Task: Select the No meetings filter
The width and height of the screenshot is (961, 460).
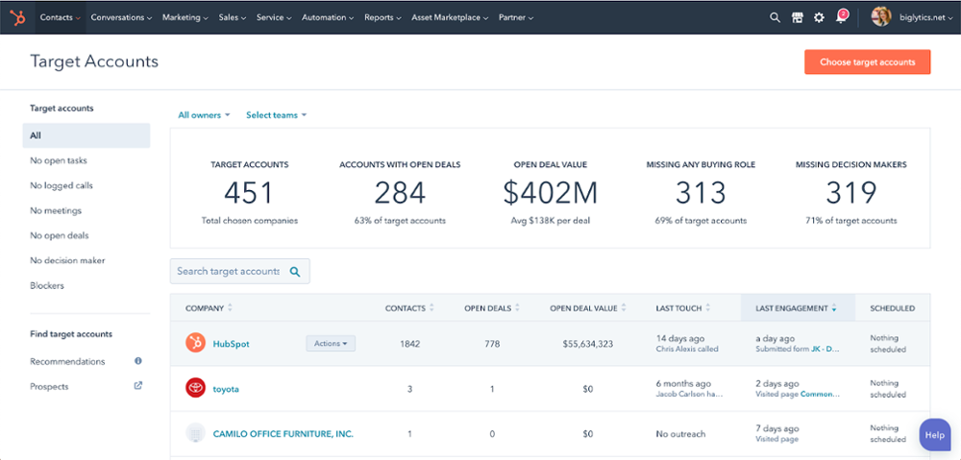Action: point(56,210)
